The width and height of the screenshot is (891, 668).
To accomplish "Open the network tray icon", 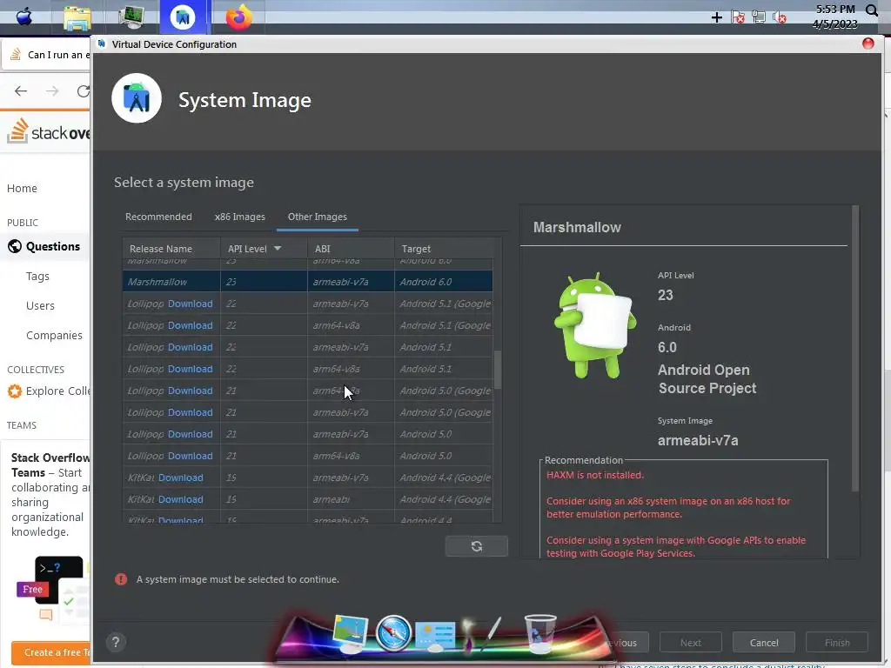I will click(759, 17).
